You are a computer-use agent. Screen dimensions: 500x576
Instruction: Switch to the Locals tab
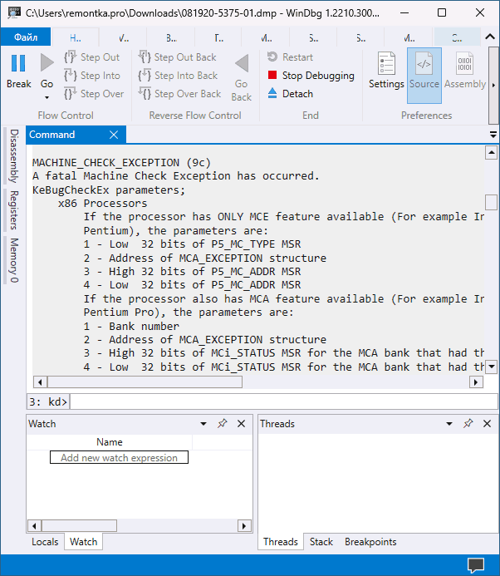[x=45, y=542]
